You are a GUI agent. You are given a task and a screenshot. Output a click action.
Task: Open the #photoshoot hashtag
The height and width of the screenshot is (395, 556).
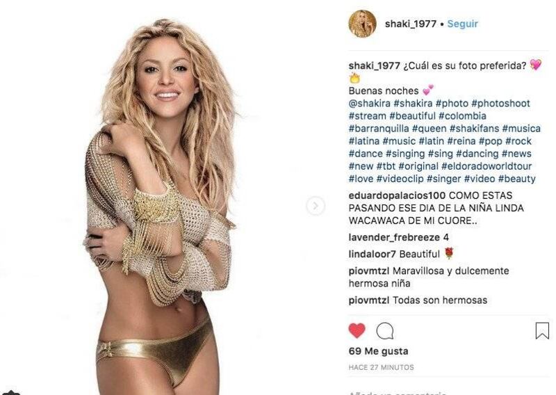pyautogui.click(x=500, y=104)
